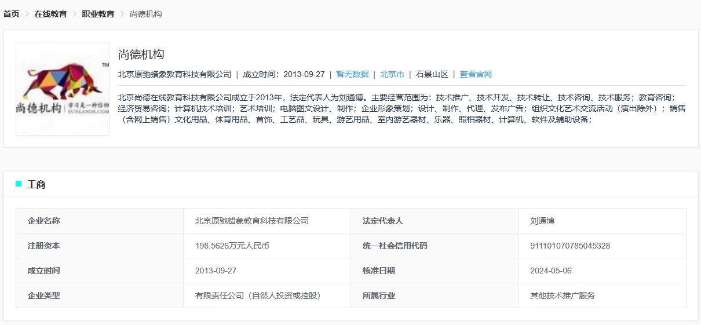Click the 统一社会信用代码 label cell
Viewport: 701px width, 325px height.
(435, 246)
